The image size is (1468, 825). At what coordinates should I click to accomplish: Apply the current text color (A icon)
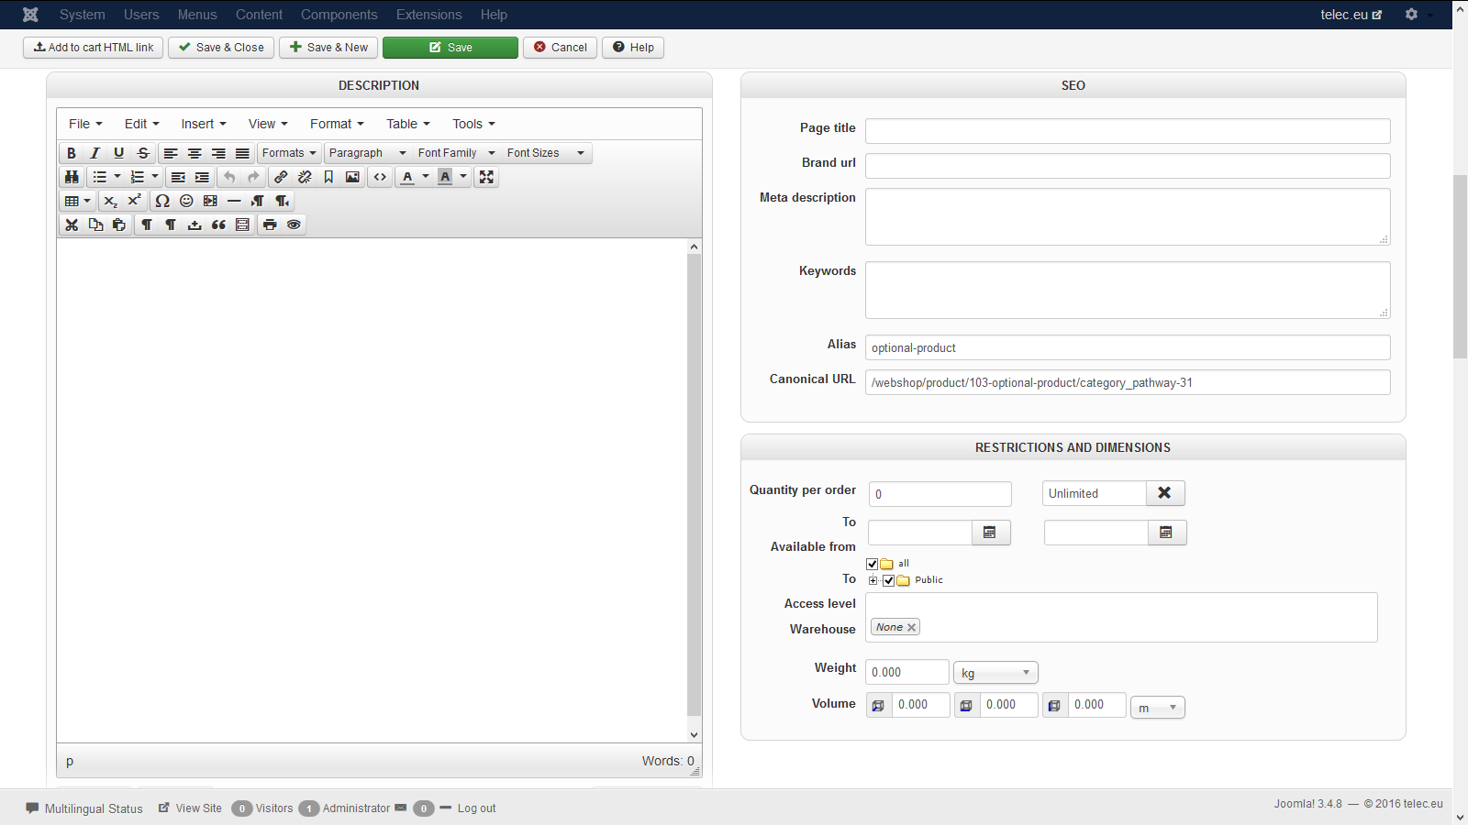pos(407,177)
